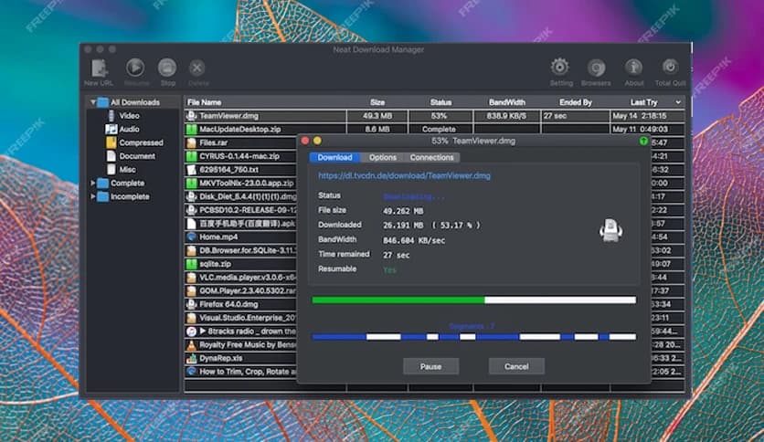The image size is (764, 442).
Task: Switch to the Options tab
Action: click(x=383, y=157)
